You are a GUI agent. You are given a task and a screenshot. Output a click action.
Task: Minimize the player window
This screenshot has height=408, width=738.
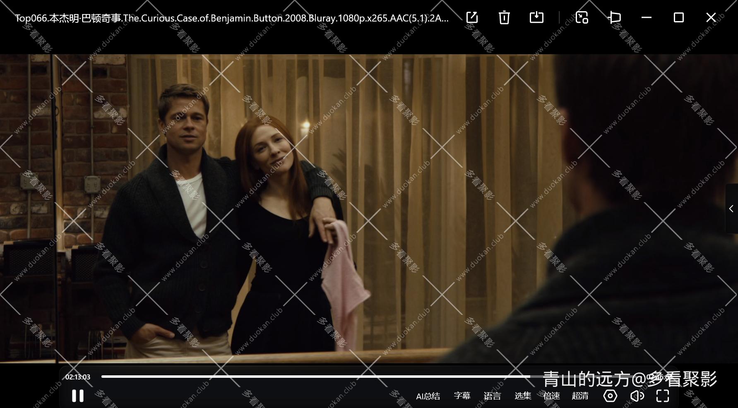[646, 17]
